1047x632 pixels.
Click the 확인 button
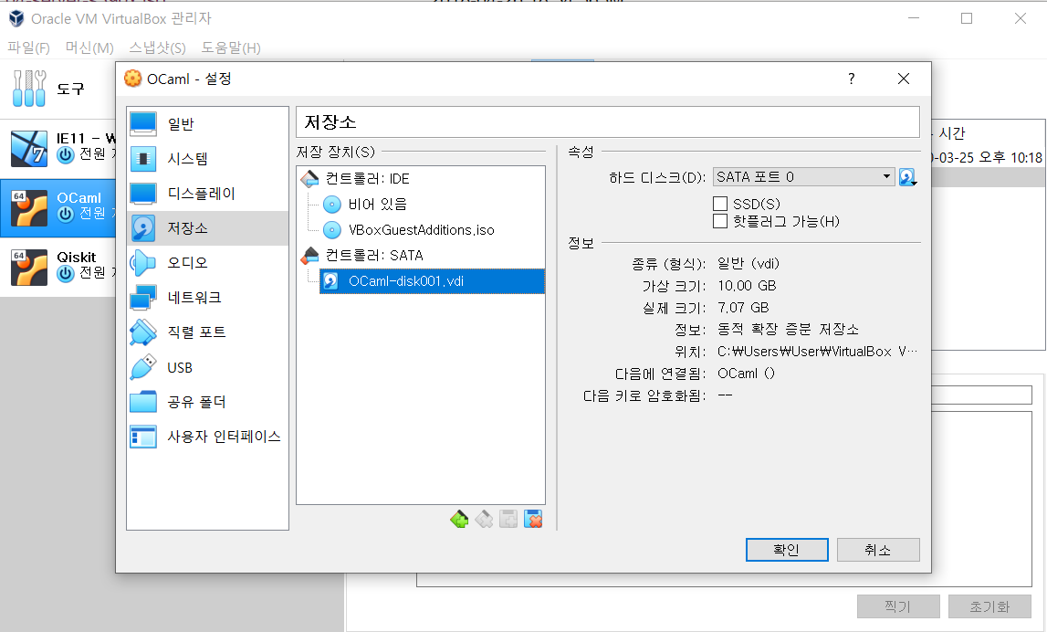(x=787, y=550)
